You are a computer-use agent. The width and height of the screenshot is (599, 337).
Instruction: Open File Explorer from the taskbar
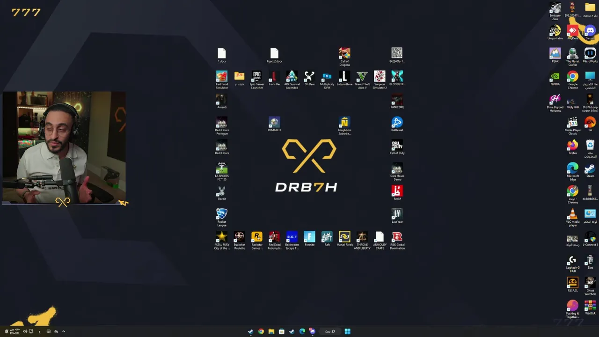271,331
